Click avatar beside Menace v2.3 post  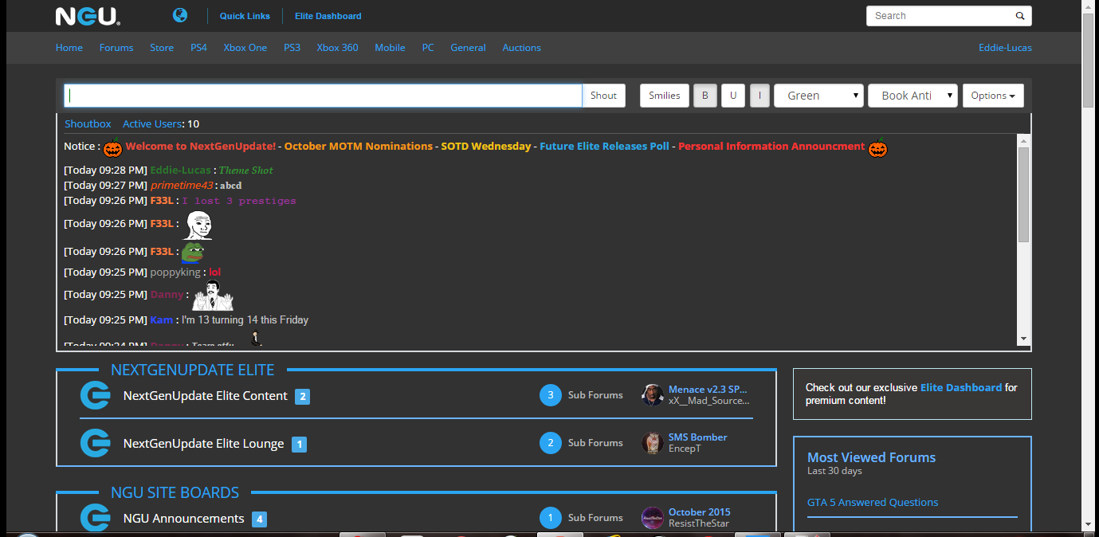[653, 395]
